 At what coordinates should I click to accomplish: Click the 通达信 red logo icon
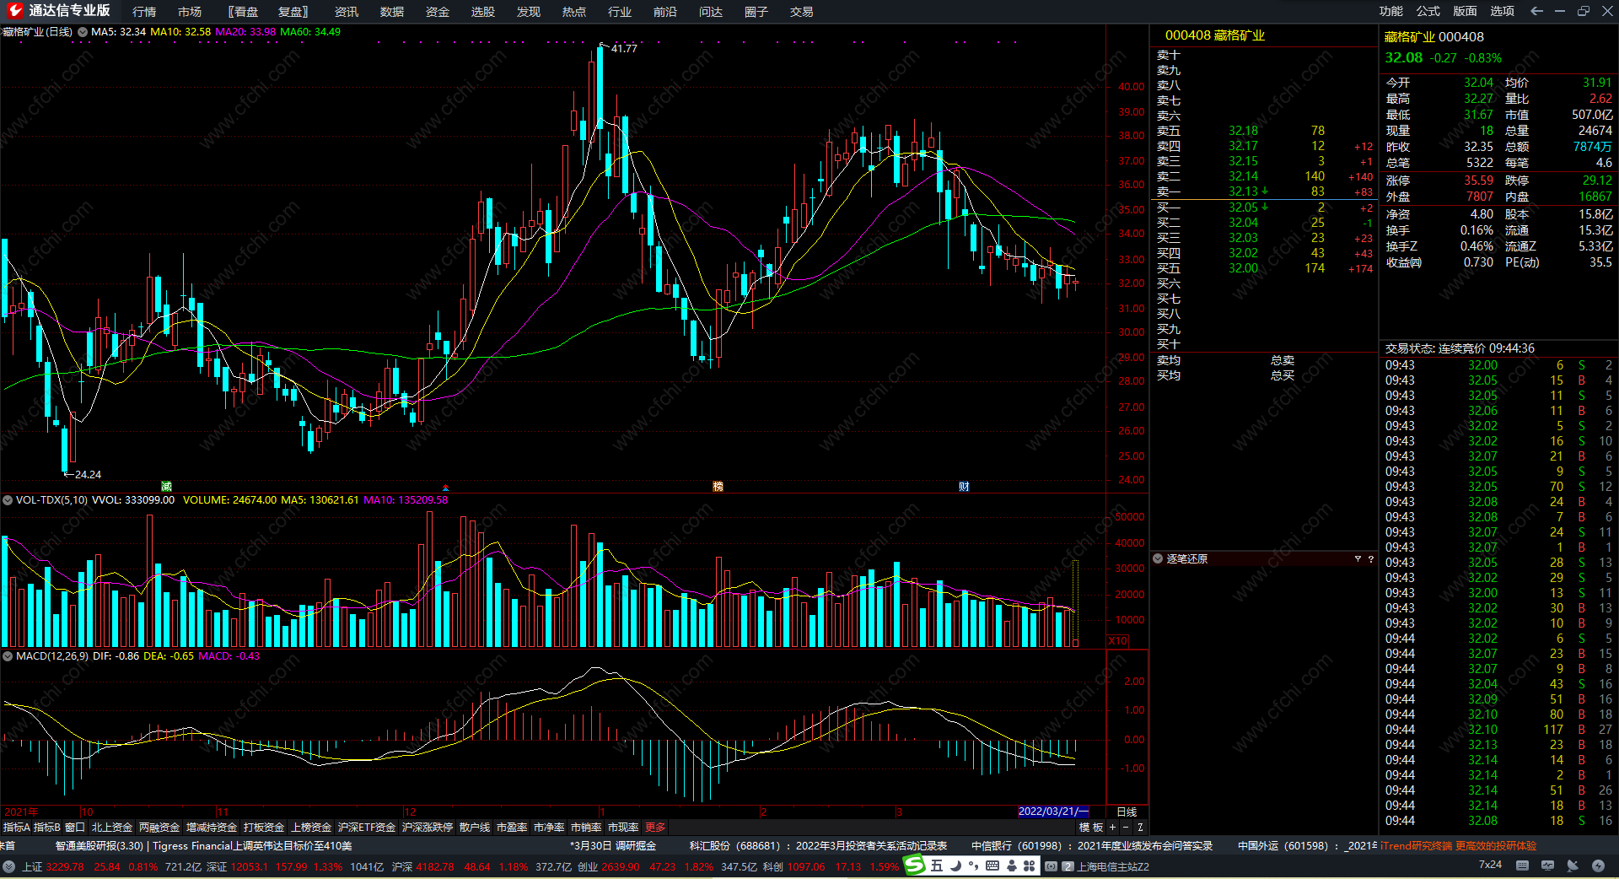tap(14, 11)
